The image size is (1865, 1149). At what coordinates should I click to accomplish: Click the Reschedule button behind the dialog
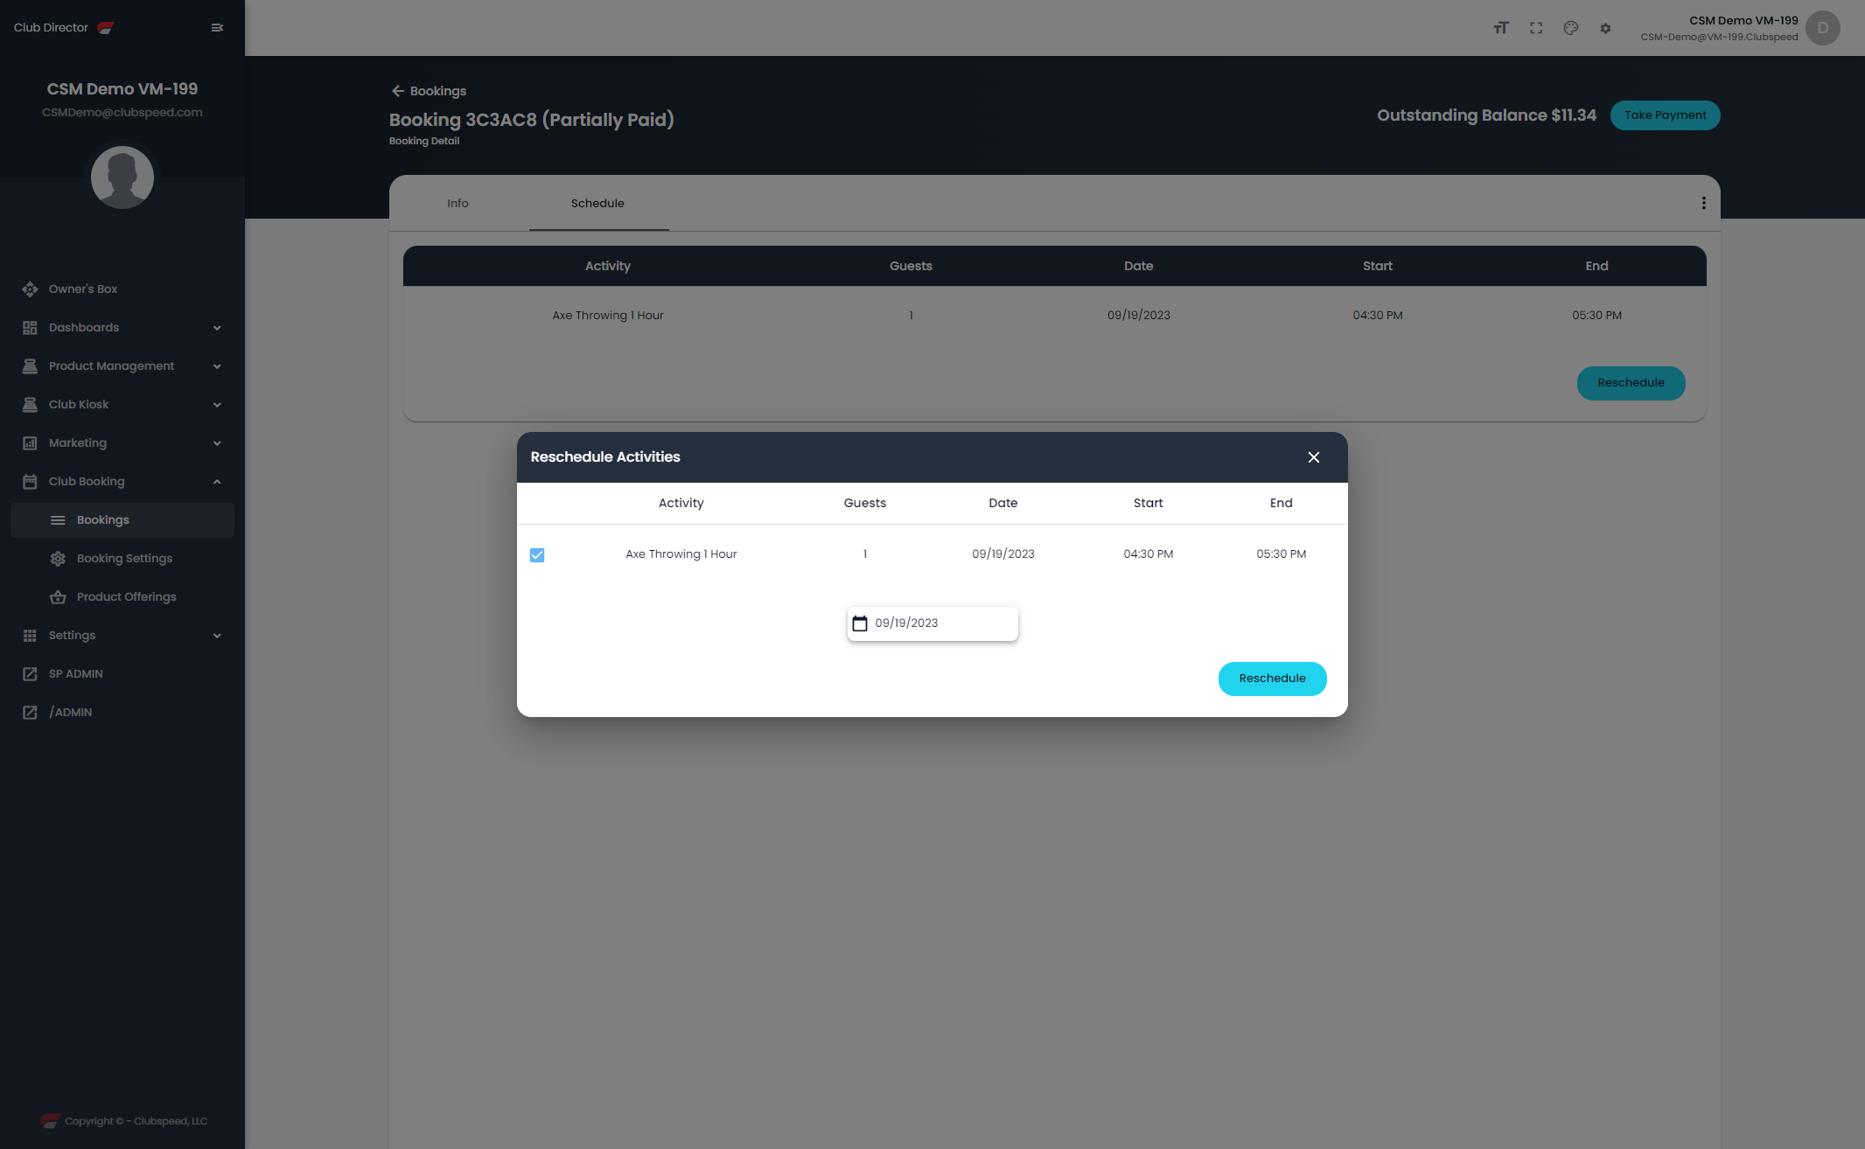1631,383
